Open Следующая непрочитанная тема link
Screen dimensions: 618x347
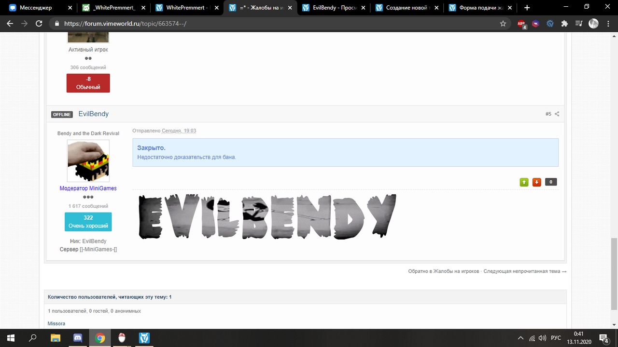(x=525, y=271)
